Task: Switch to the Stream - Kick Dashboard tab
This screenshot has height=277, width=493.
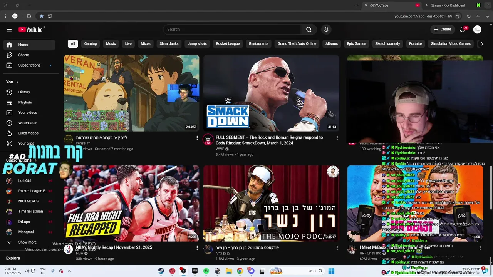Action: (x=453, y=5)
